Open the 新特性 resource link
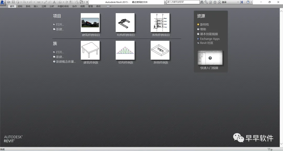 tap(204, 24)
